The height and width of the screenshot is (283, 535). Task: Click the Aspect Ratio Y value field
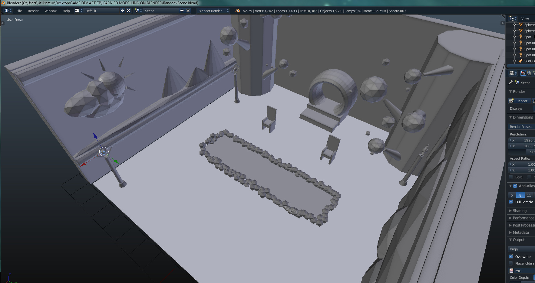[x=521, y=170]
